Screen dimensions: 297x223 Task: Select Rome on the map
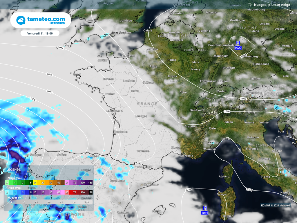coord(265,177)
